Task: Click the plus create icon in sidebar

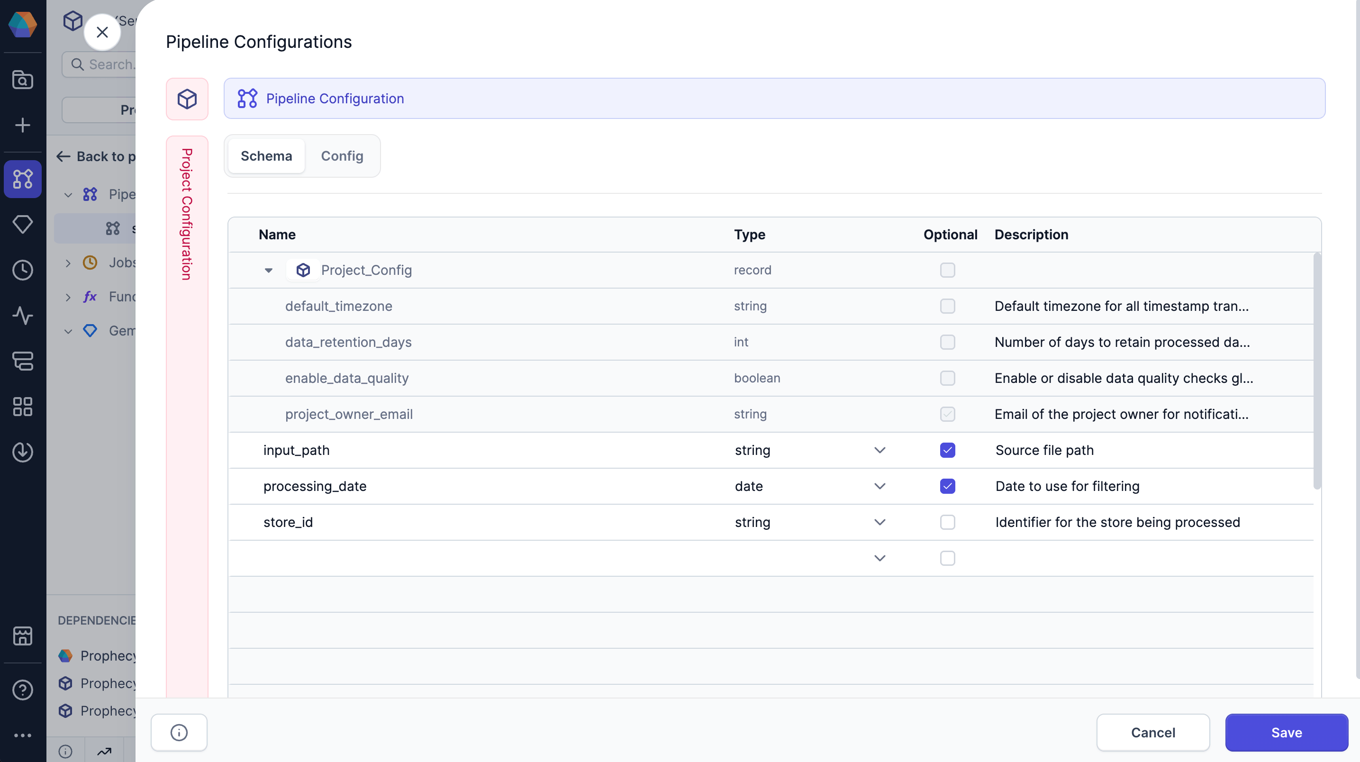Action: [x=23, y=125]
